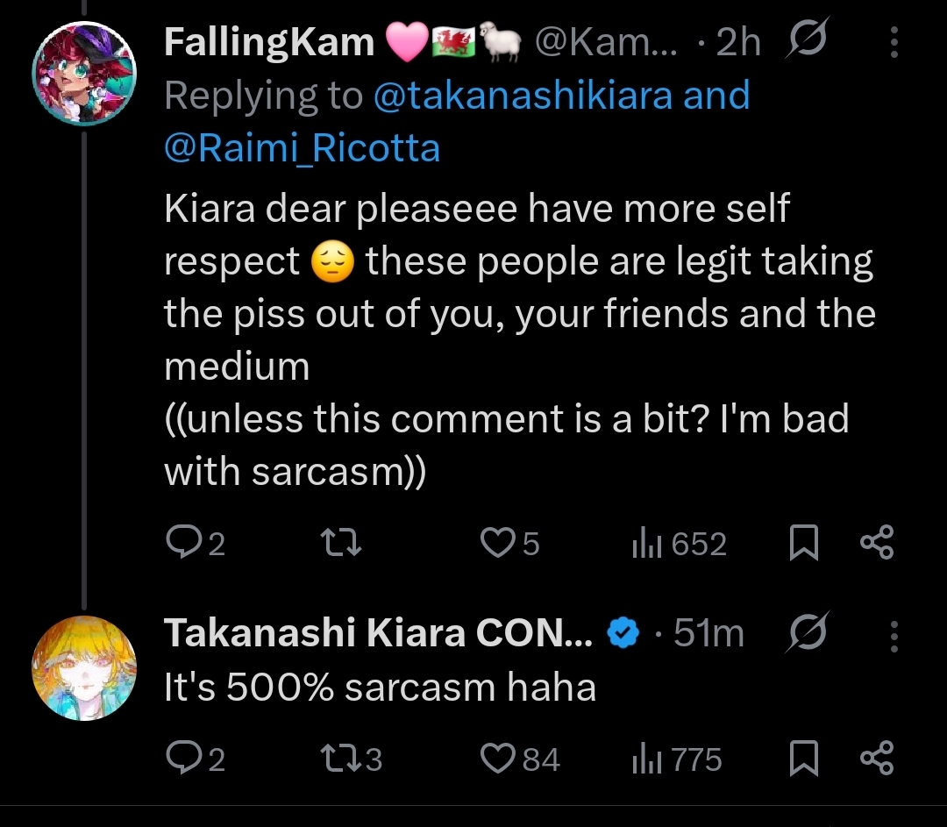
Task: Reply to FallingKam's tweet
Action: (x=182, y=544)
